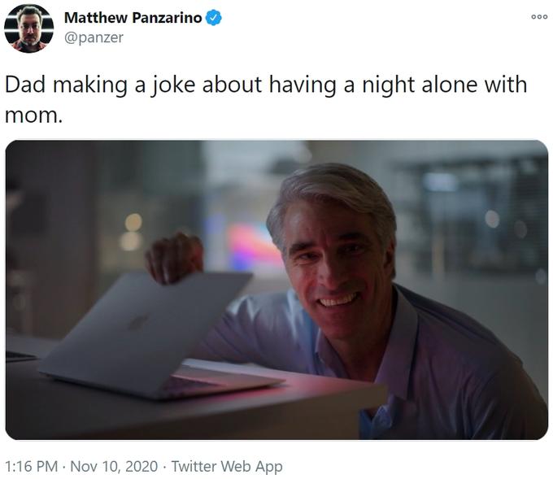This screenshot has height=479, width=553.
Task: Click the Nov 10, 2020 date
Action: [x=114, y=466]
